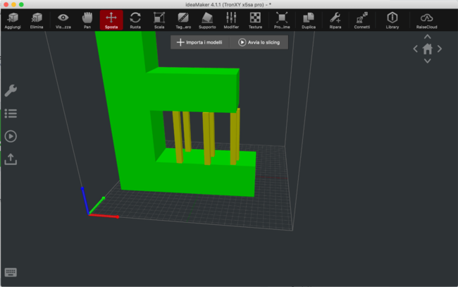The height and width of the screenshot is (287, 458).
Task: Click Importa i modelli button
Action: [x=199, y=42]
